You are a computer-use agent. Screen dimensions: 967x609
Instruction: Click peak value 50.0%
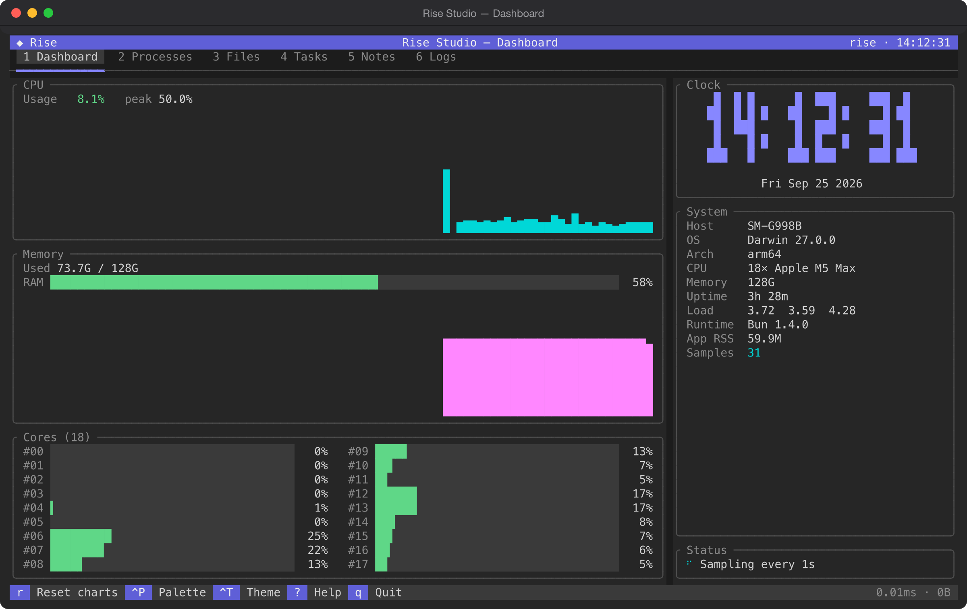tap(175, 99)
